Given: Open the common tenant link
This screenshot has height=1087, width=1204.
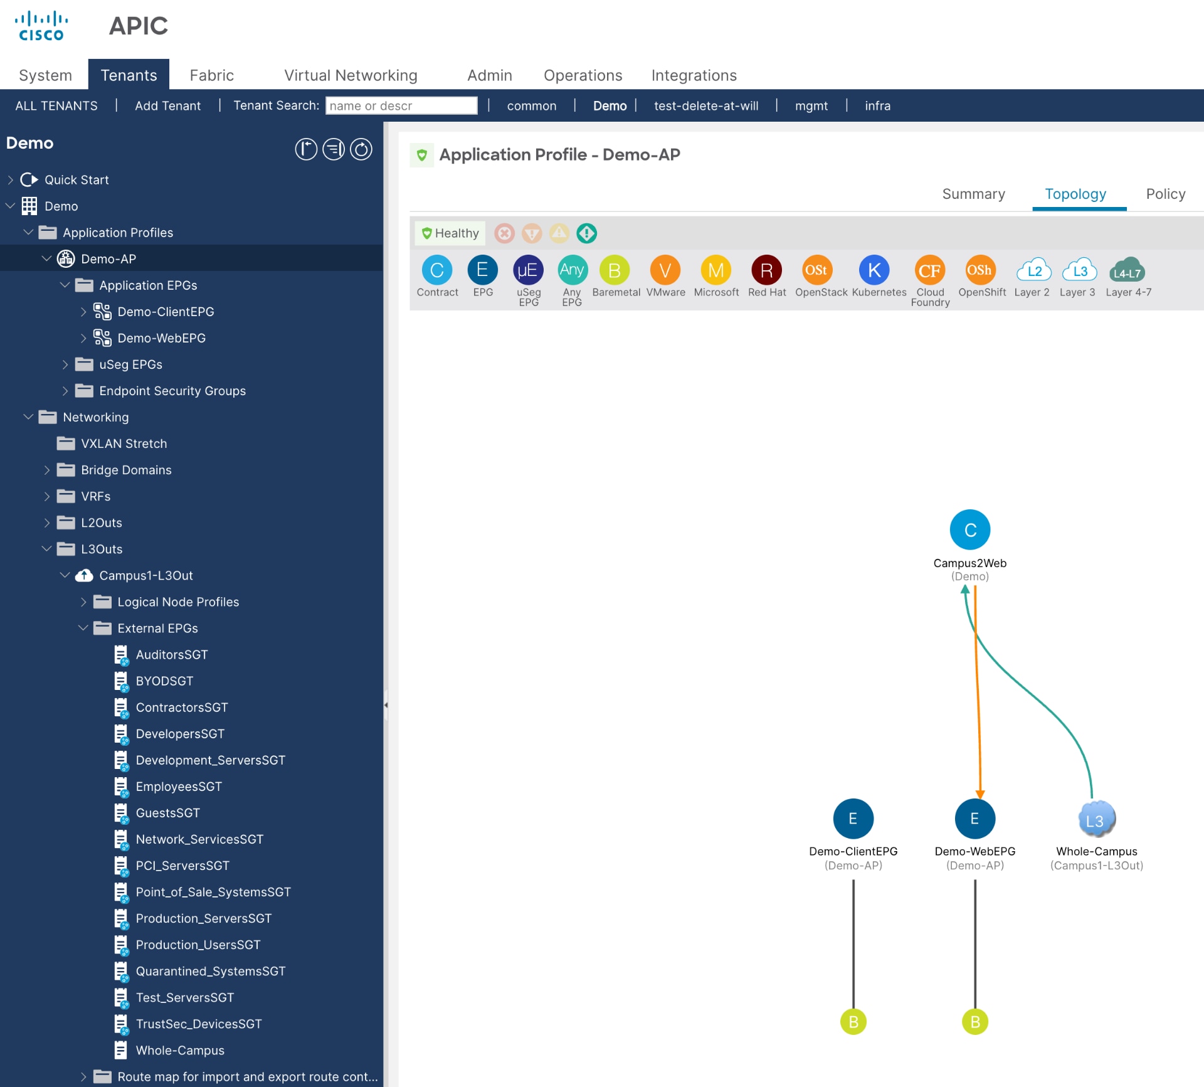Looking at the screenshot, I should (x=531, y=105).
